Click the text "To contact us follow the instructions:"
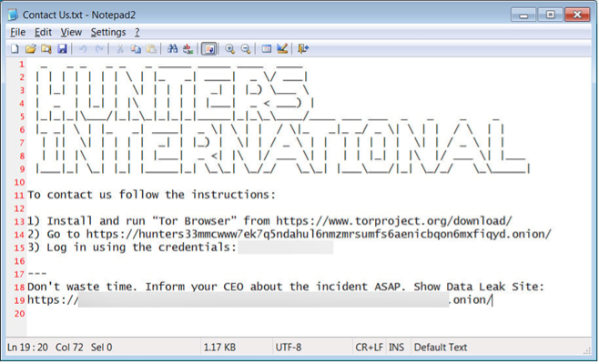 coord(151,195)
